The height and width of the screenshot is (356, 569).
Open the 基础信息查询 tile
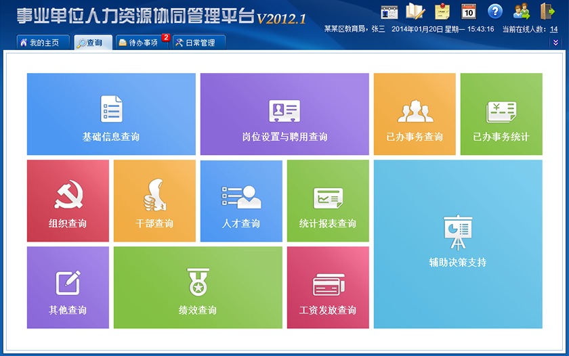(x=111, y=114)
